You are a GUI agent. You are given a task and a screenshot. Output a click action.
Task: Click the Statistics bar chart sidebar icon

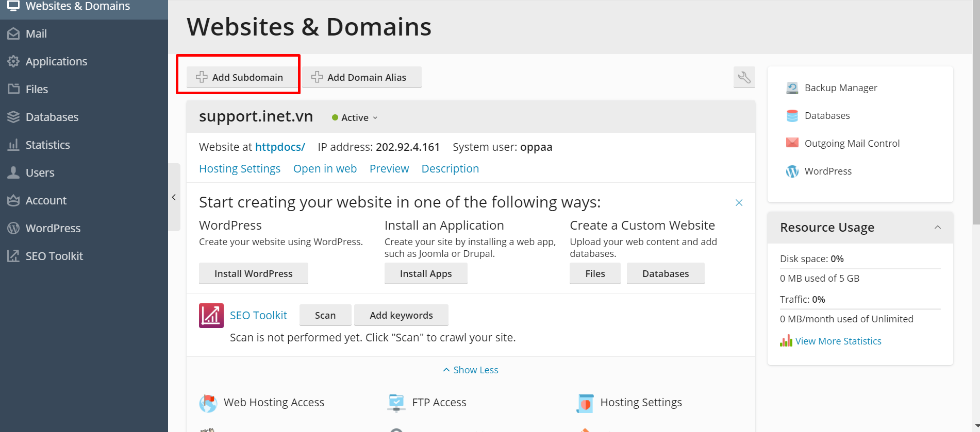[x=13, y=145]
